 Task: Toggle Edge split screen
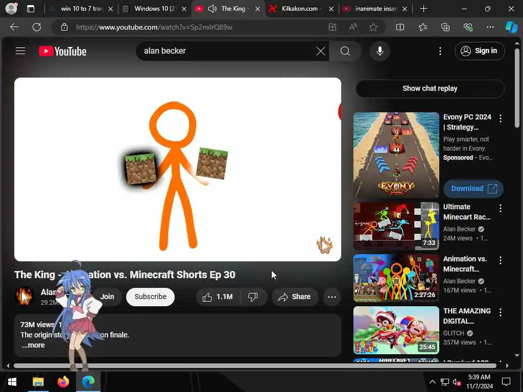[400, 27]
